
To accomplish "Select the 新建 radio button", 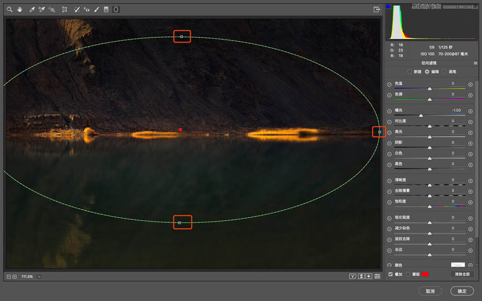I will pos(410,71).
